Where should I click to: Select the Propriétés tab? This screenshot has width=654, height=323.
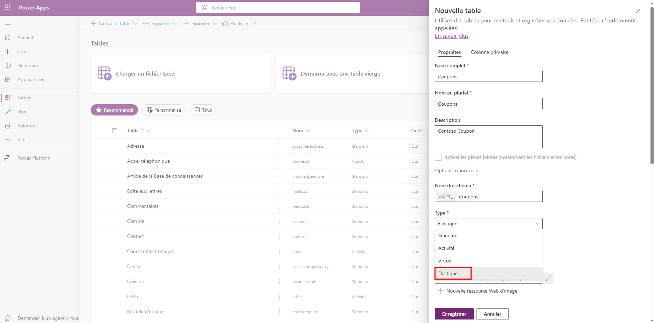coord(449,52)
